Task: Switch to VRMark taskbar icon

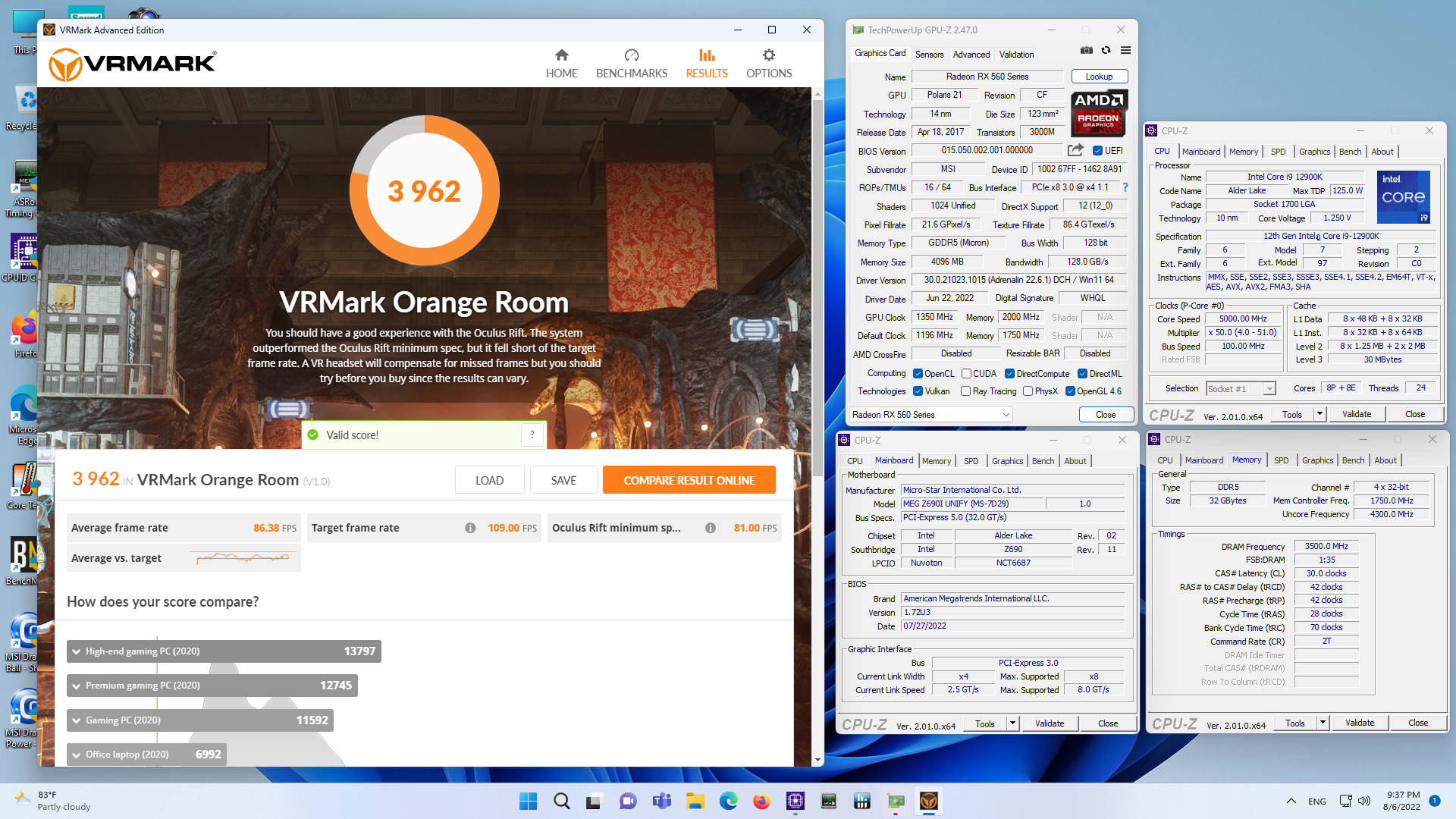Action: click(929, 801)
